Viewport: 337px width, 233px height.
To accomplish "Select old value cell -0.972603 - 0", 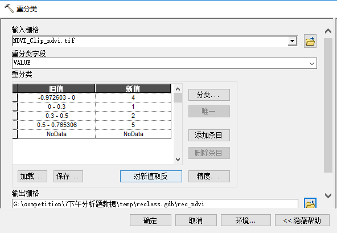I will (56, 97).
